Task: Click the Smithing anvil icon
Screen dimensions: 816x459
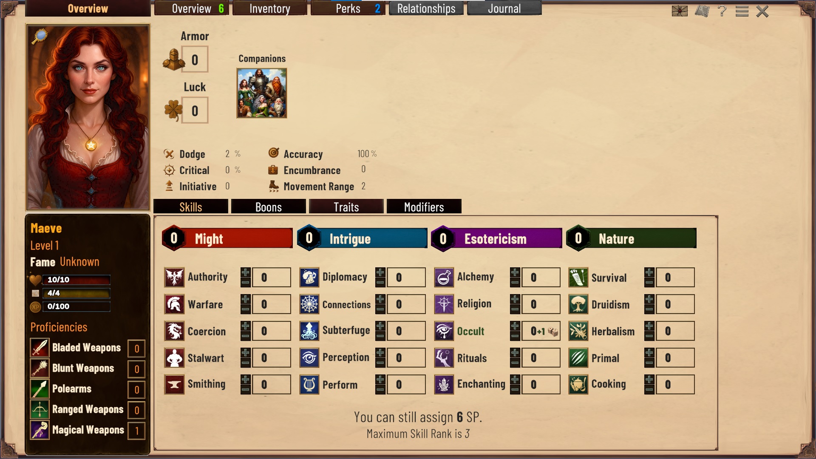Action: coord(174,385)
